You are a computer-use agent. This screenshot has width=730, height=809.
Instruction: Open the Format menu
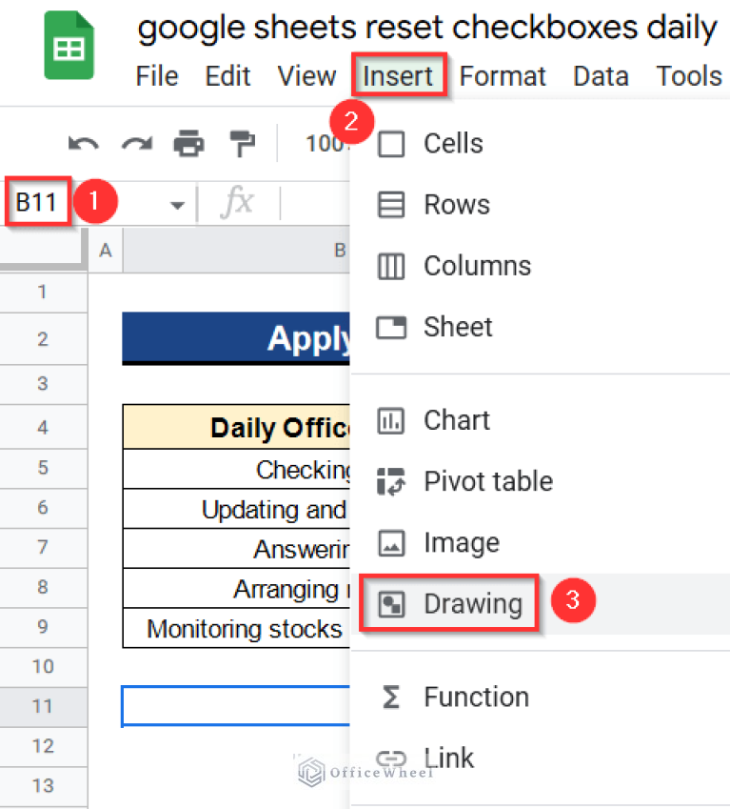503,76
